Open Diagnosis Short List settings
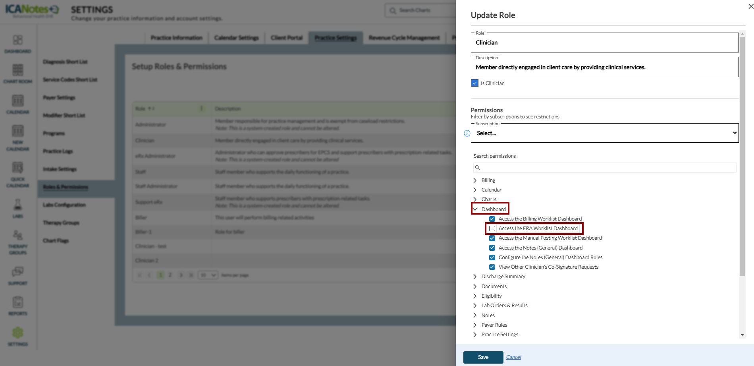The height and width of the screenshot is (366, 754). 65,62
